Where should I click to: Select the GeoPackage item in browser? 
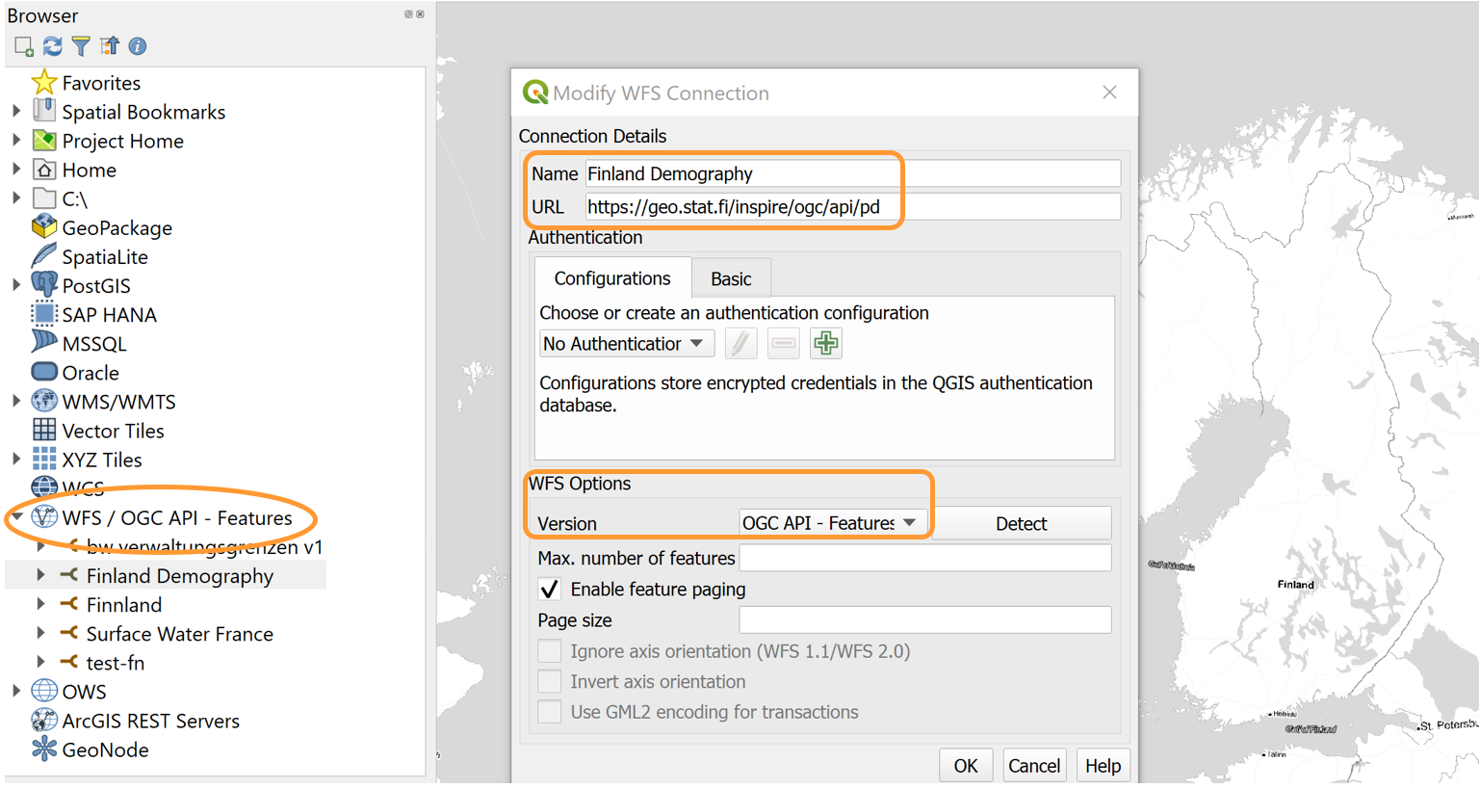pos(117,228)
